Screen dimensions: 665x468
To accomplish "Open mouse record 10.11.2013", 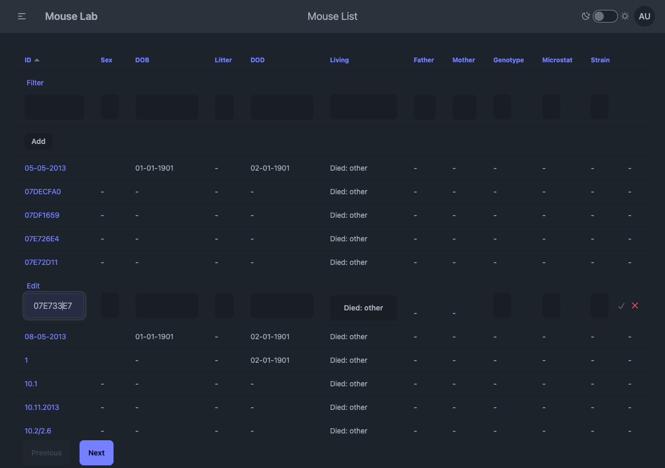I will coord(42,407).
